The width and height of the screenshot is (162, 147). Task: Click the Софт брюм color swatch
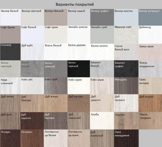point(10,34)
